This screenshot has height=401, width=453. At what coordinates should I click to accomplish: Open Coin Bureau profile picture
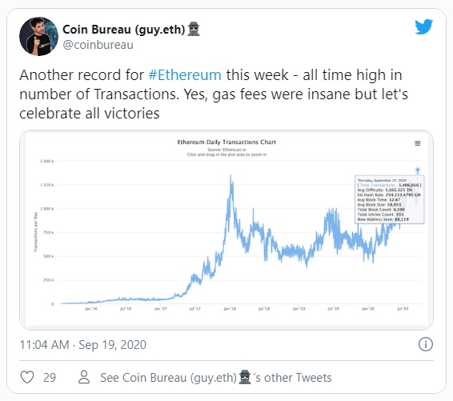tap(38, 36)
